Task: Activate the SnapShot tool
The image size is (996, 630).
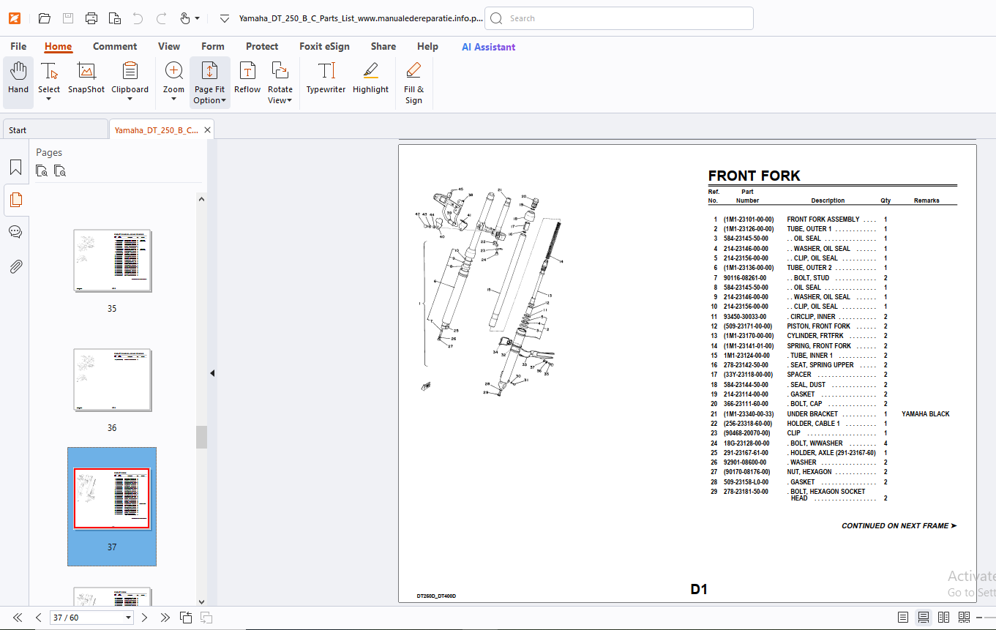Action: tap(86, 78)
